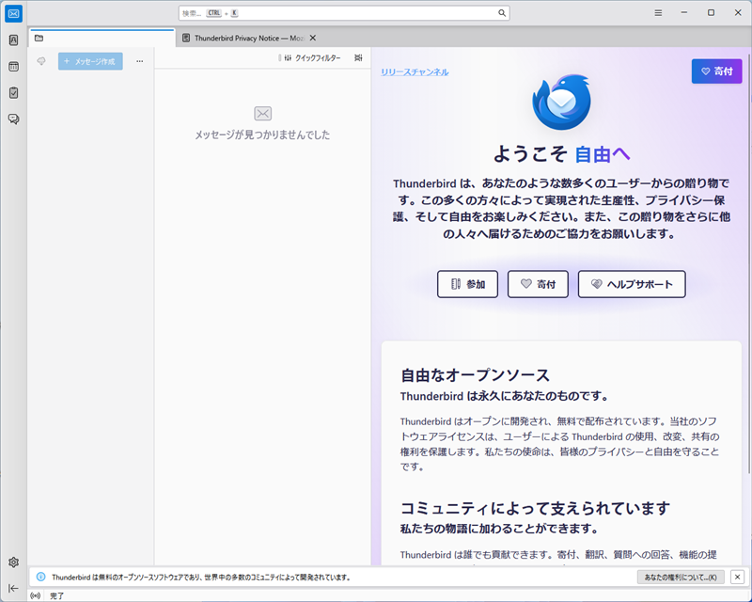Screen dimensions: 752x602
Task: Open the Mail space in sidebar
Action: [13, 13]
